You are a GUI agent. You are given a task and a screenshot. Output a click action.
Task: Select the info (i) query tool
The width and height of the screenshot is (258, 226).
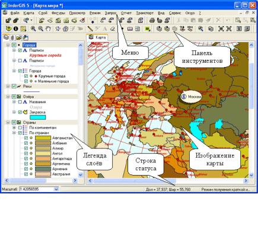pos(15,29)
